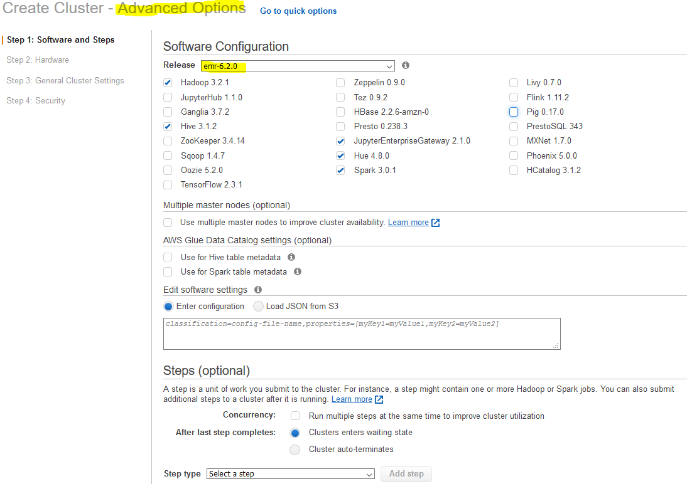Click info icon next to Release dropdown
The width and height of the screenshot is (692, 484).
(406, 65)
